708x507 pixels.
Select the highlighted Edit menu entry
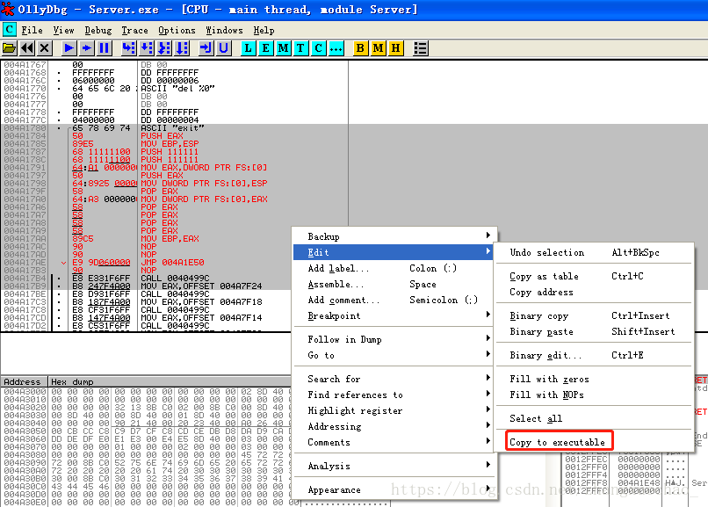(393, 252)
